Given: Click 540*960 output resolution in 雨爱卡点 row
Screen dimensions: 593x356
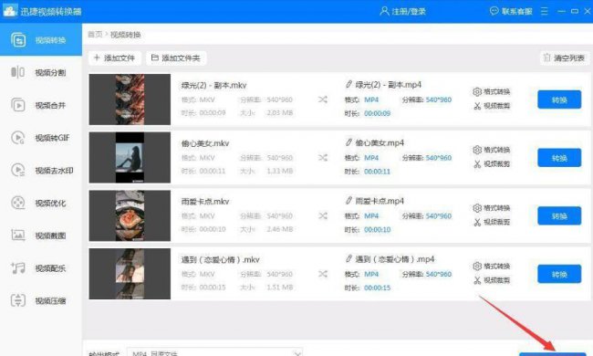Looking at the screenshot, I should tap(439, 216).
